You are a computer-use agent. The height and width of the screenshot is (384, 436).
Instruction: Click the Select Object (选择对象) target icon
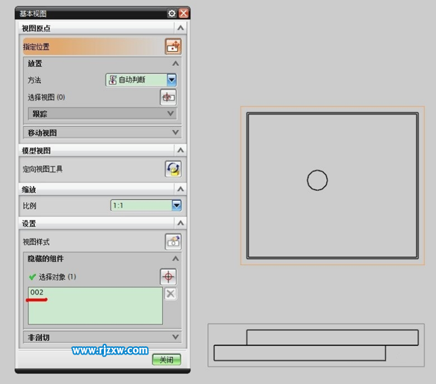point(168,277)
